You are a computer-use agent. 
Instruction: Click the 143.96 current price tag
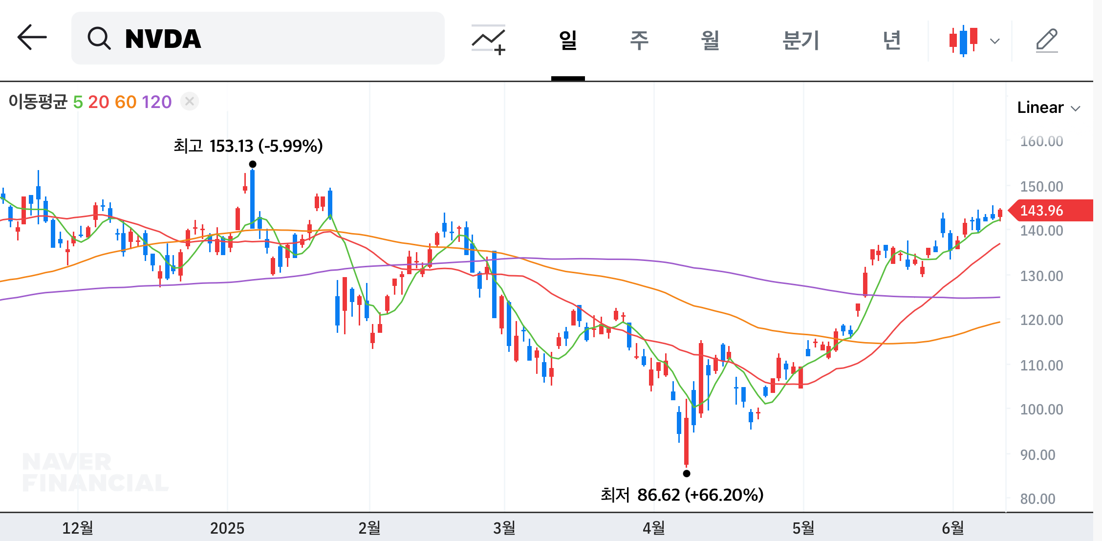pos(1051,211)
